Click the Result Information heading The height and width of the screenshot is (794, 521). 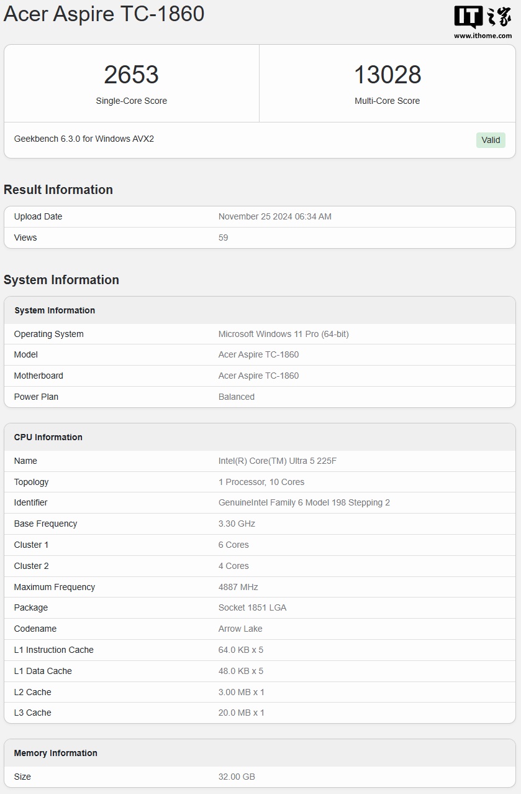pyautogui.click(x=58, y=190)
